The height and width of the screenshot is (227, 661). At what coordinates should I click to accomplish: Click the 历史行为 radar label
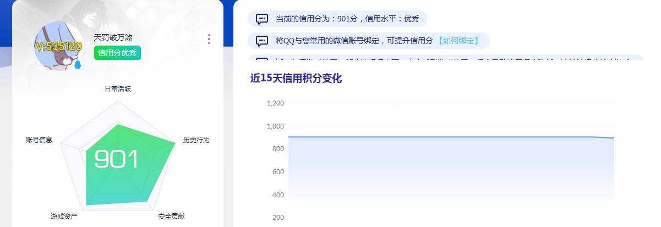point(196,140)
